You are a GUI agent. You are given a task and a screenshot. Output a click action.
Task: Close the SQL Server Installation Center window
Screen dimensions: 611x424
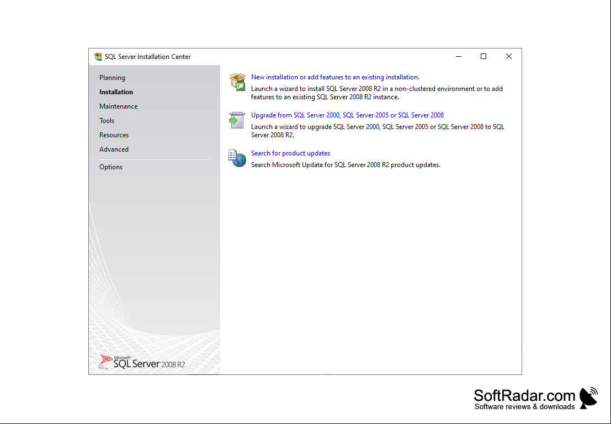click(x=509, y=56)
